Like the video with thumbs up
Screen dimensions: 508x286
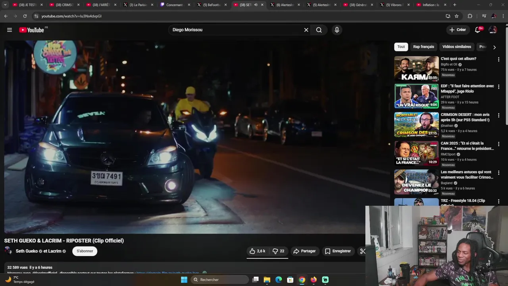pos(257,251)
